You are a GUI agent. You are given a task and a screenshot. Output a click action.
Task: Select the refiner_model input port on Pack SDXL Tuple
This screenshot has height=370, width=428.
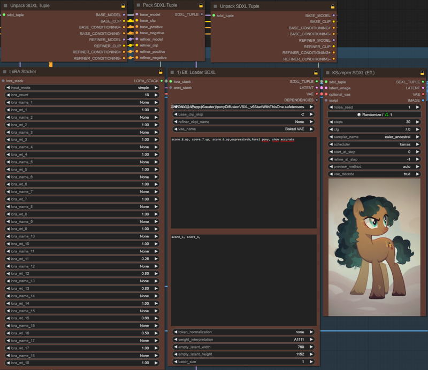click(137, 39)
